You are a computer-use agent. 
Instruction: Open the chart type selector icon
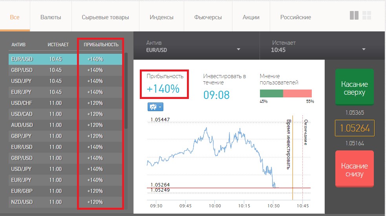(x=155, y=106)
